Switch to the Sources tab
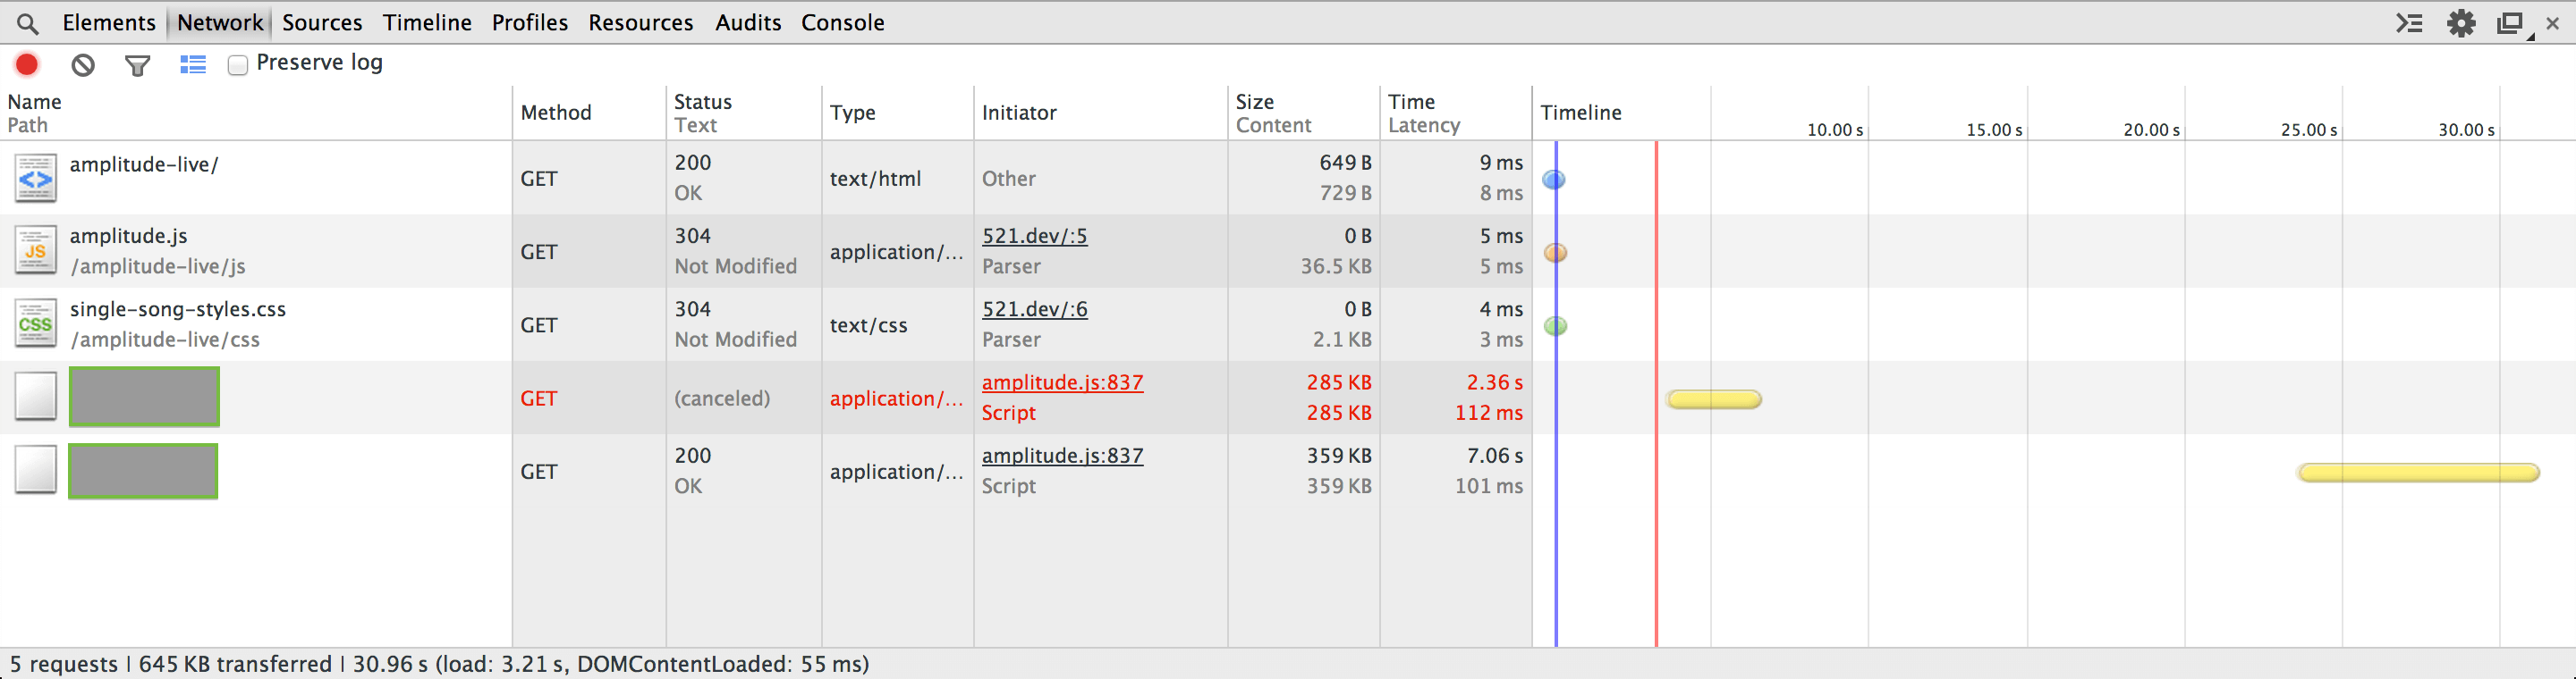The image size is (2576, 679). tap(322, 23)
